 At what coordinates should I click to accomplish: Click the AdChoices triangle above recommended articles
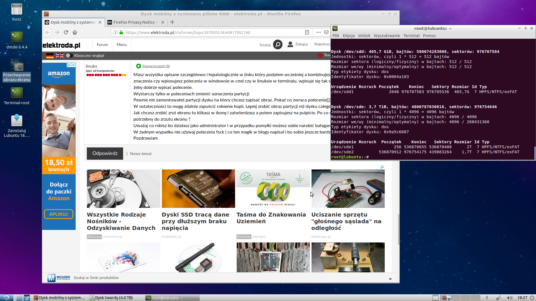pos(382,167)
